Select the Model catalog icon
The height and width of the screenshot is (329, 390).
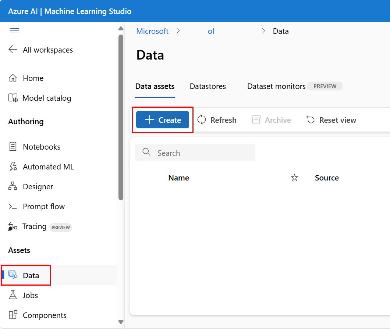tap(13, 98)
